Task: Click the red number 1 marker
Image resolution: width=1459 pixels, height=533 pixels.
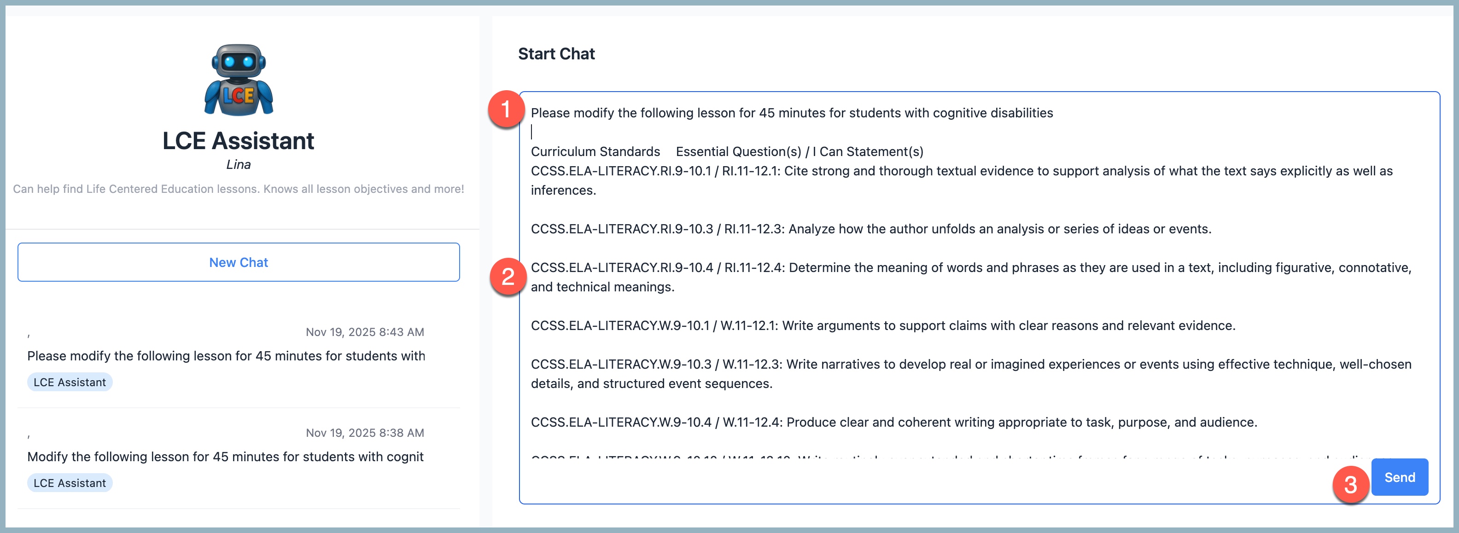Action: [506, 109]
